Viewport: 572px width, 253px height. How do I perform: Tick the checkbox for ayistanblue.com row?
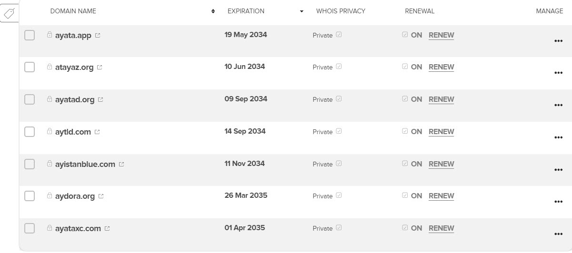point(30,164)
